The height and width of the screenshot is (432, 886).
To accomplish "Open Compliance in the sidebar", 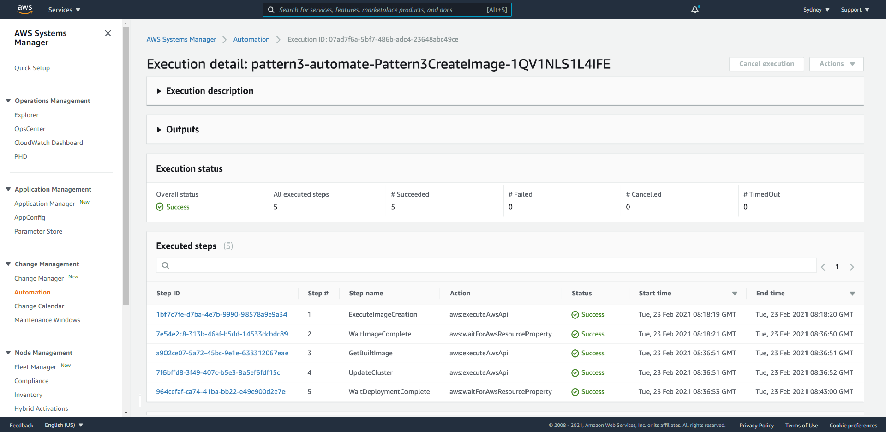I will click(x=31, y=381).
